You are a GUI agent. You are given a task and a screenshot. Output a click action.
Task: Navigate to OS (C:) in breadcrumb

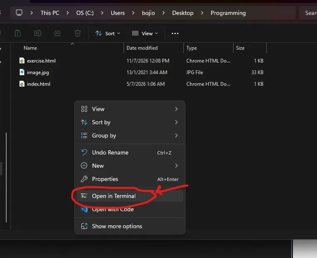[85, 13]
